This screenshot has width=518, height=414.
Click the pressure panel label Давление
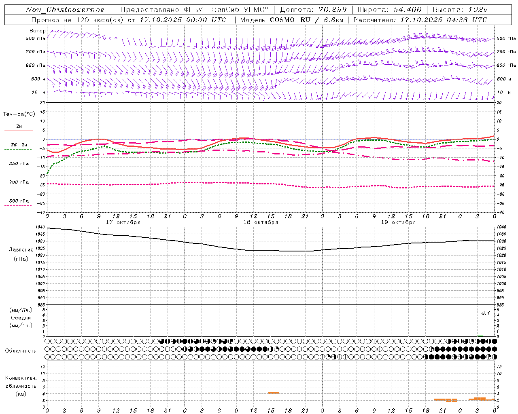21,250
